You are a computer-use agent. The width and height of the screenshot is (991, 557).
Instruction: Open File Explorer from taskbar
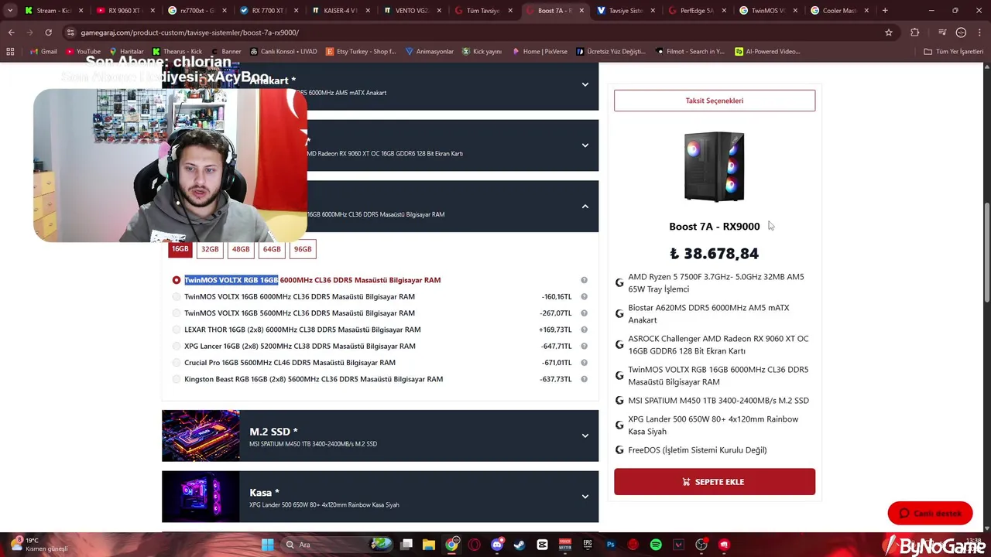(x=429, y=545)
